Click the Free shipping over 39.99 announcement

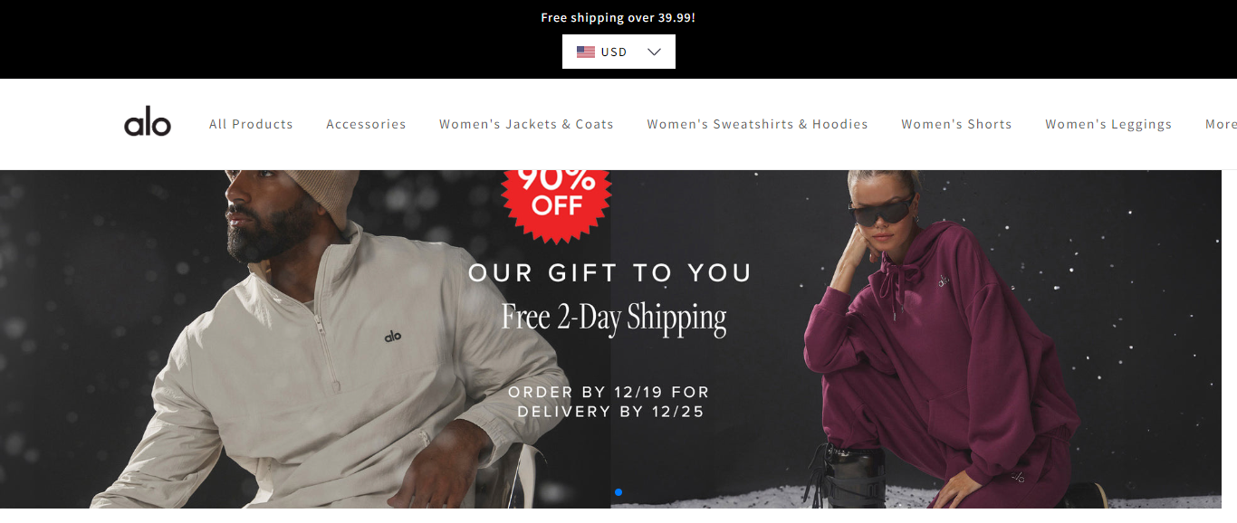coord(618,17)
